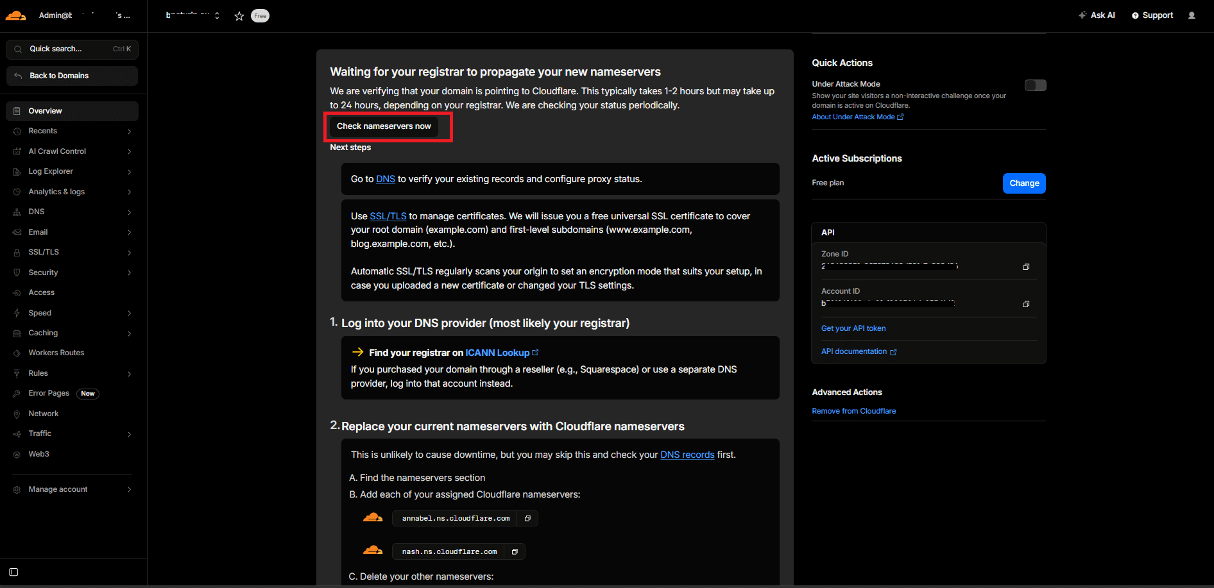This screenshot has height=588, width=1214.
Task: Focus the Quick search field
Action: coord(72,49)
